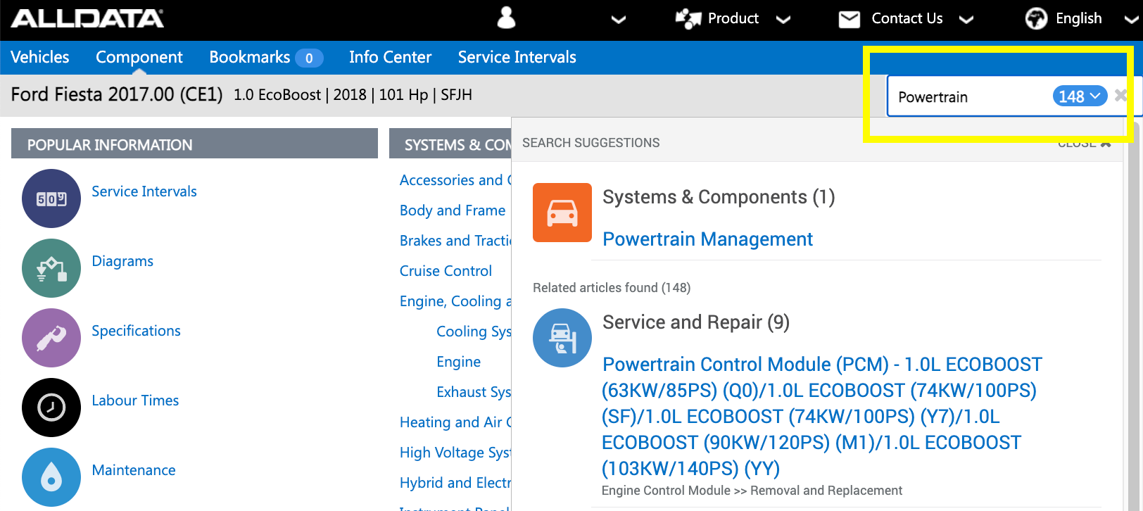The image size is (1143, 511).
Task: Switch to the Component tab
Action: click(139, 57)
